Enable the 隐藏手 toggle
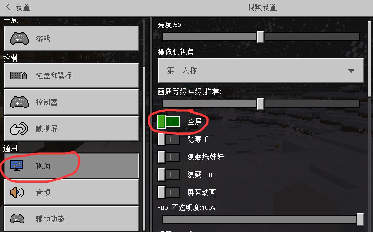 point(169,139)
